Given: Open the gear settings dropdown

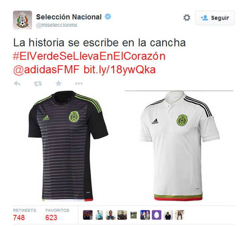Looking at the screenshot, I should 187,18.
